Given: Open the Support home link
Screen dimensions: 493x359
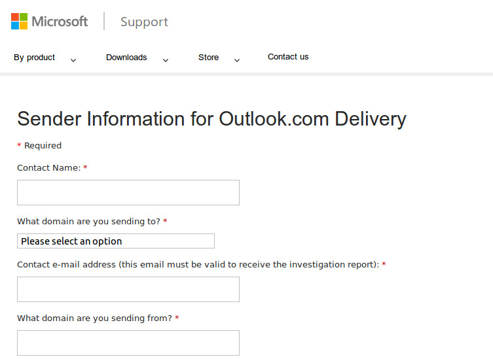Looking at the screenshot, I should click(144, 22).
